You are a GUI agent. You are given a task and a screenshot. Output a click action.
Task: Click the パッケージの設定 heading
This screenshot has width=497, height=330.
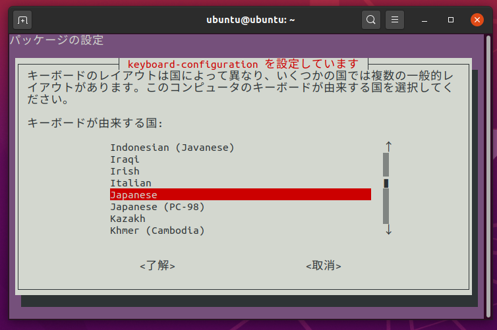point(57,40)
